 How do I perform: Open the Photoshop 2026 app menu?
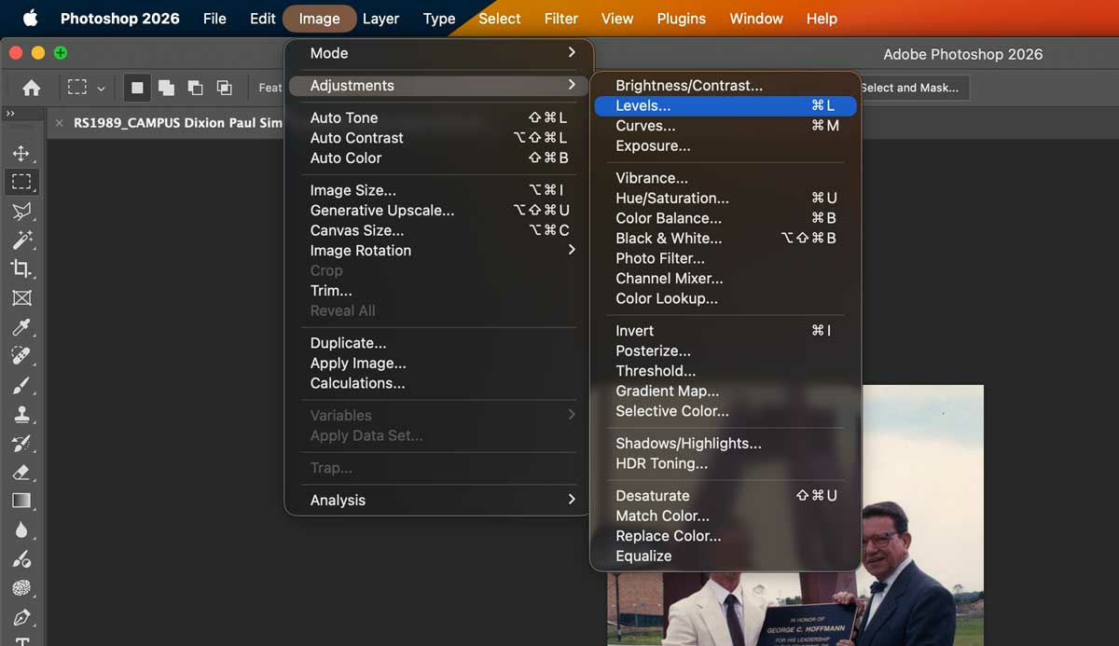[119, 18]
